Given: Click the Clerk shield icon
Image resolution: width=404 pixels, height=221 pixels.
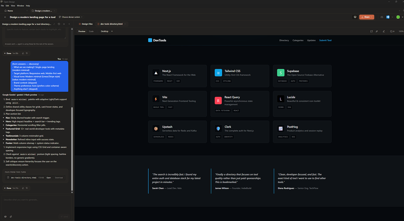Looking at the screenshot, I should (218, 129).
